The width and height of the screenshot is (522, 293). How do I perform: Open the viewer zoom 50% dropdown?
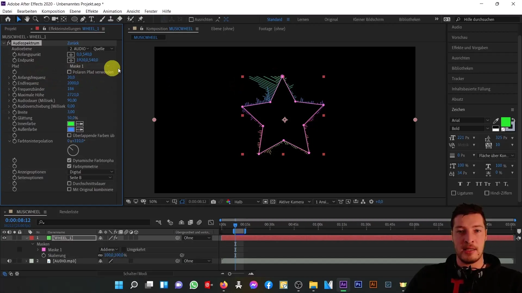[159, 202]
